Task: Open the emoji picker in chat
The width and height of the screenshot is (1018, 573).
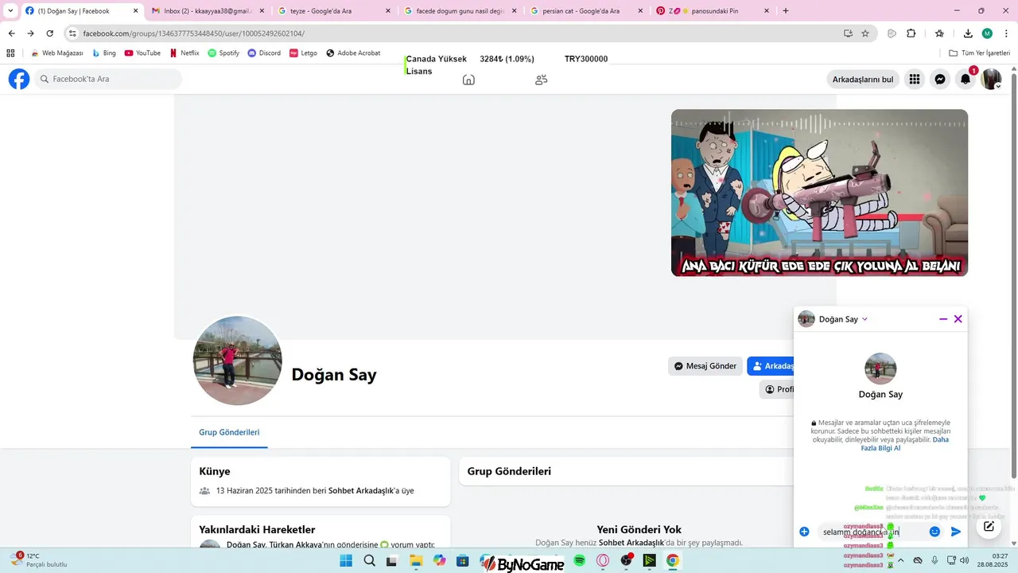Action: click(x=935, y=532)
